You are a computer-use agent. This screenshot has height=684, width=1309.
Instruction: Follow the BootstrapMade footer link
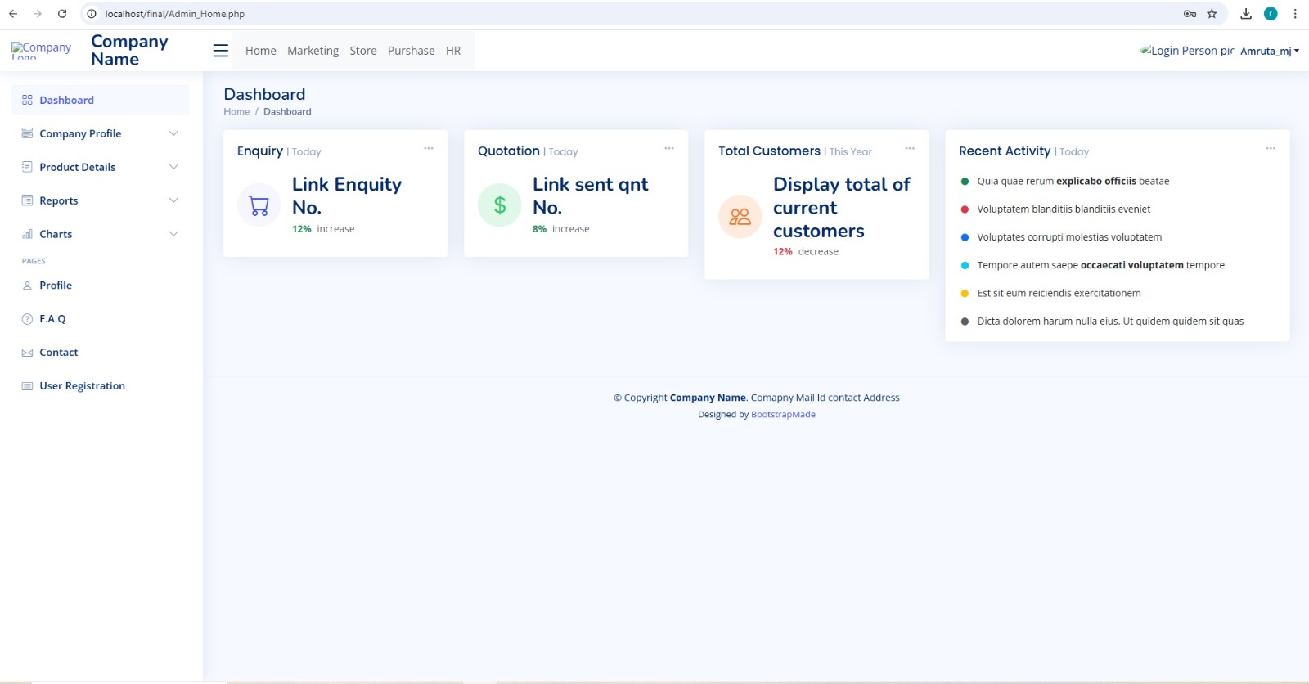click(x=783, y=415)
